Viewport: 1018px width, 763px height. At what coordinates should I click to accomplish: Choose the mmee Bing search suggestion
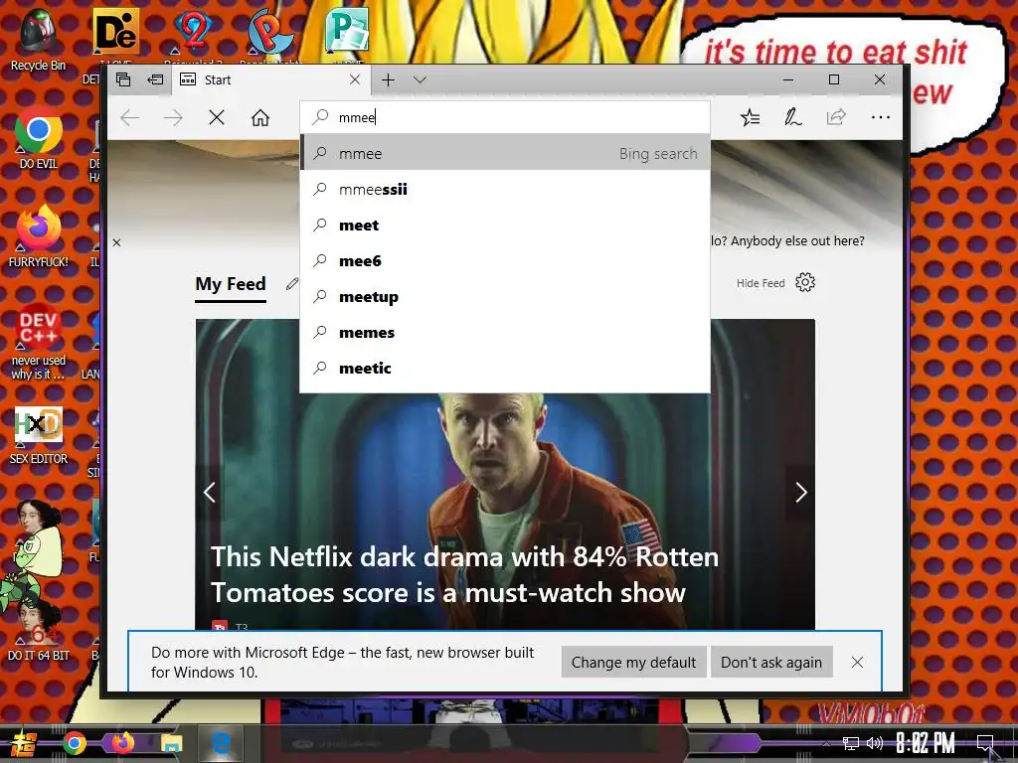504,153
